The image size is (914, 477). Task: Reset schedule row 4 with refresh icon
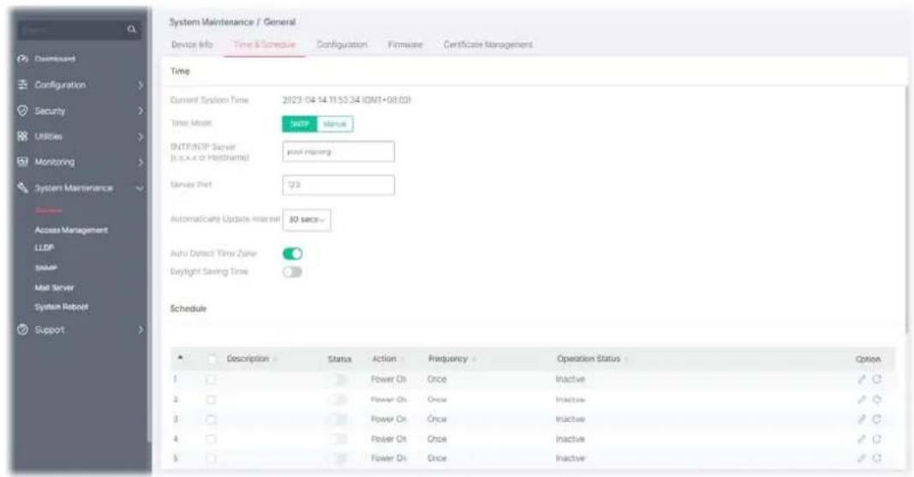click(876, 439)
